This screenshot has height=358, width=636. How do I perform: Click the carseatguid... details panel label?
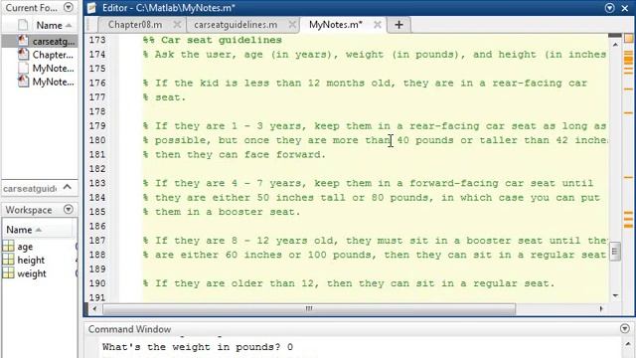30,189
